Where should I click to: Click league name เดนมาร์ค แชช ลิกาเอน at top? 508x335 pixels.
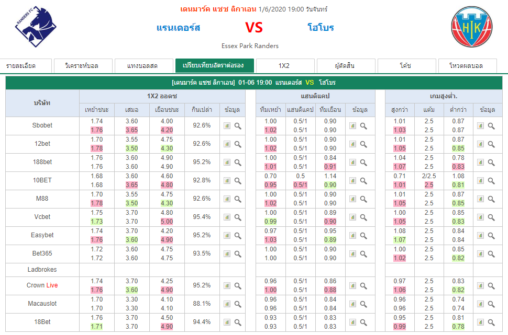click(x=218, y=9)
